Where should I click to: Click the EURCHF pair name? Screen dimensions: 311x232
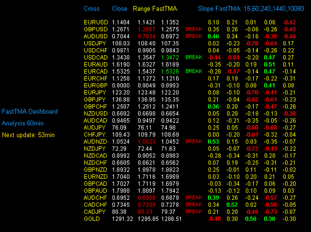tap(96, 78)
